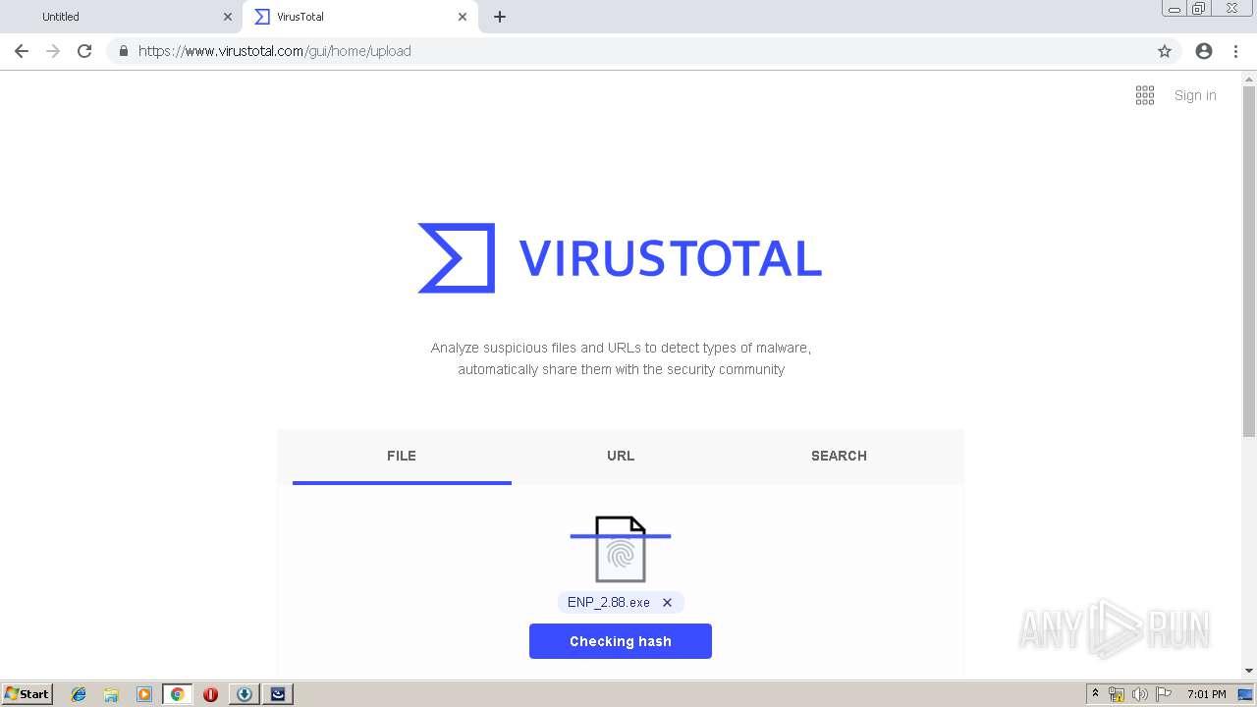Remove the ENP_2.88.exe file chip
This screenshot has width=1257, height=707.
pyautogui.click(x=667, y=603)
